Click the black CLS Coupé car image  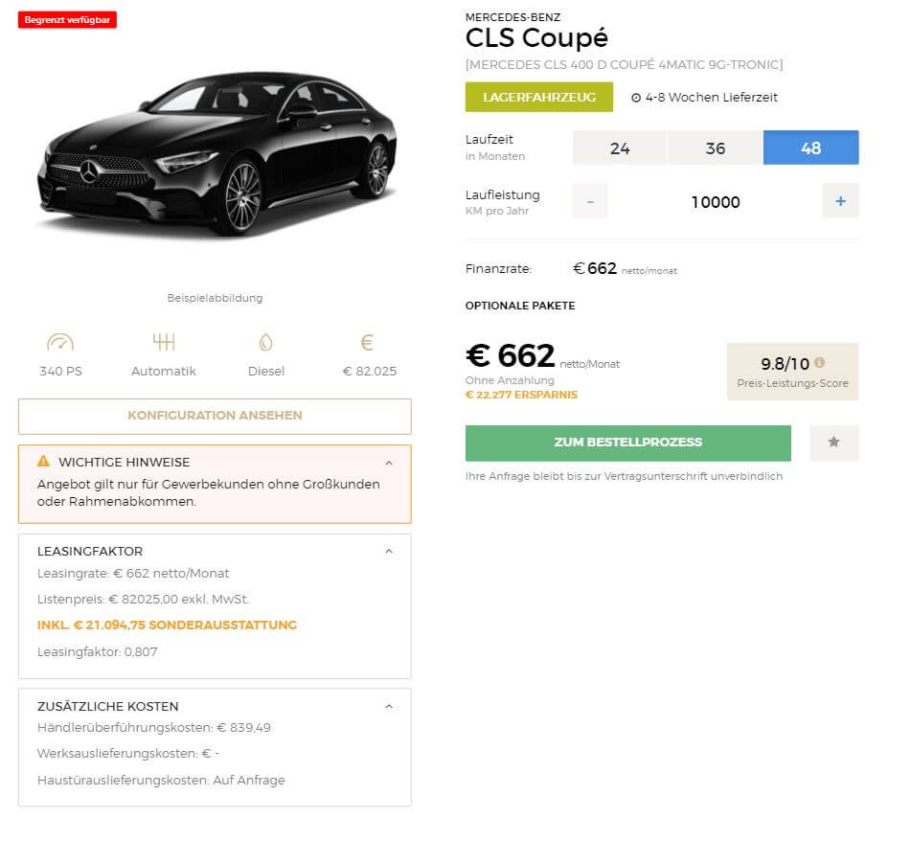216,154
